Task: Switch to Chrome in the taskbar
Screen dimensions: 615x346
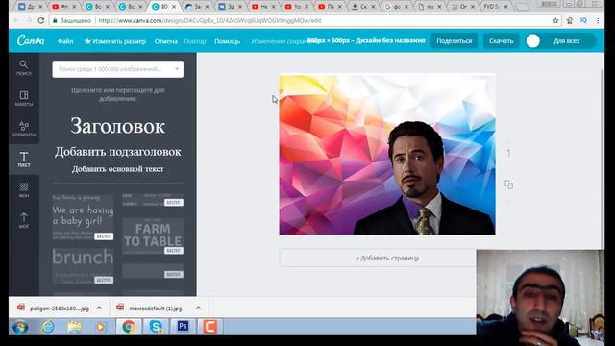Action: [128, 327]
